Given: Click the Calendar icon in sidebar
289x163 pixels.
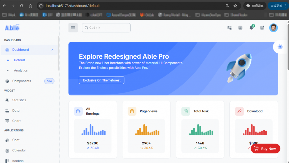Looking at the screenshot, I should tap(7, 151).
